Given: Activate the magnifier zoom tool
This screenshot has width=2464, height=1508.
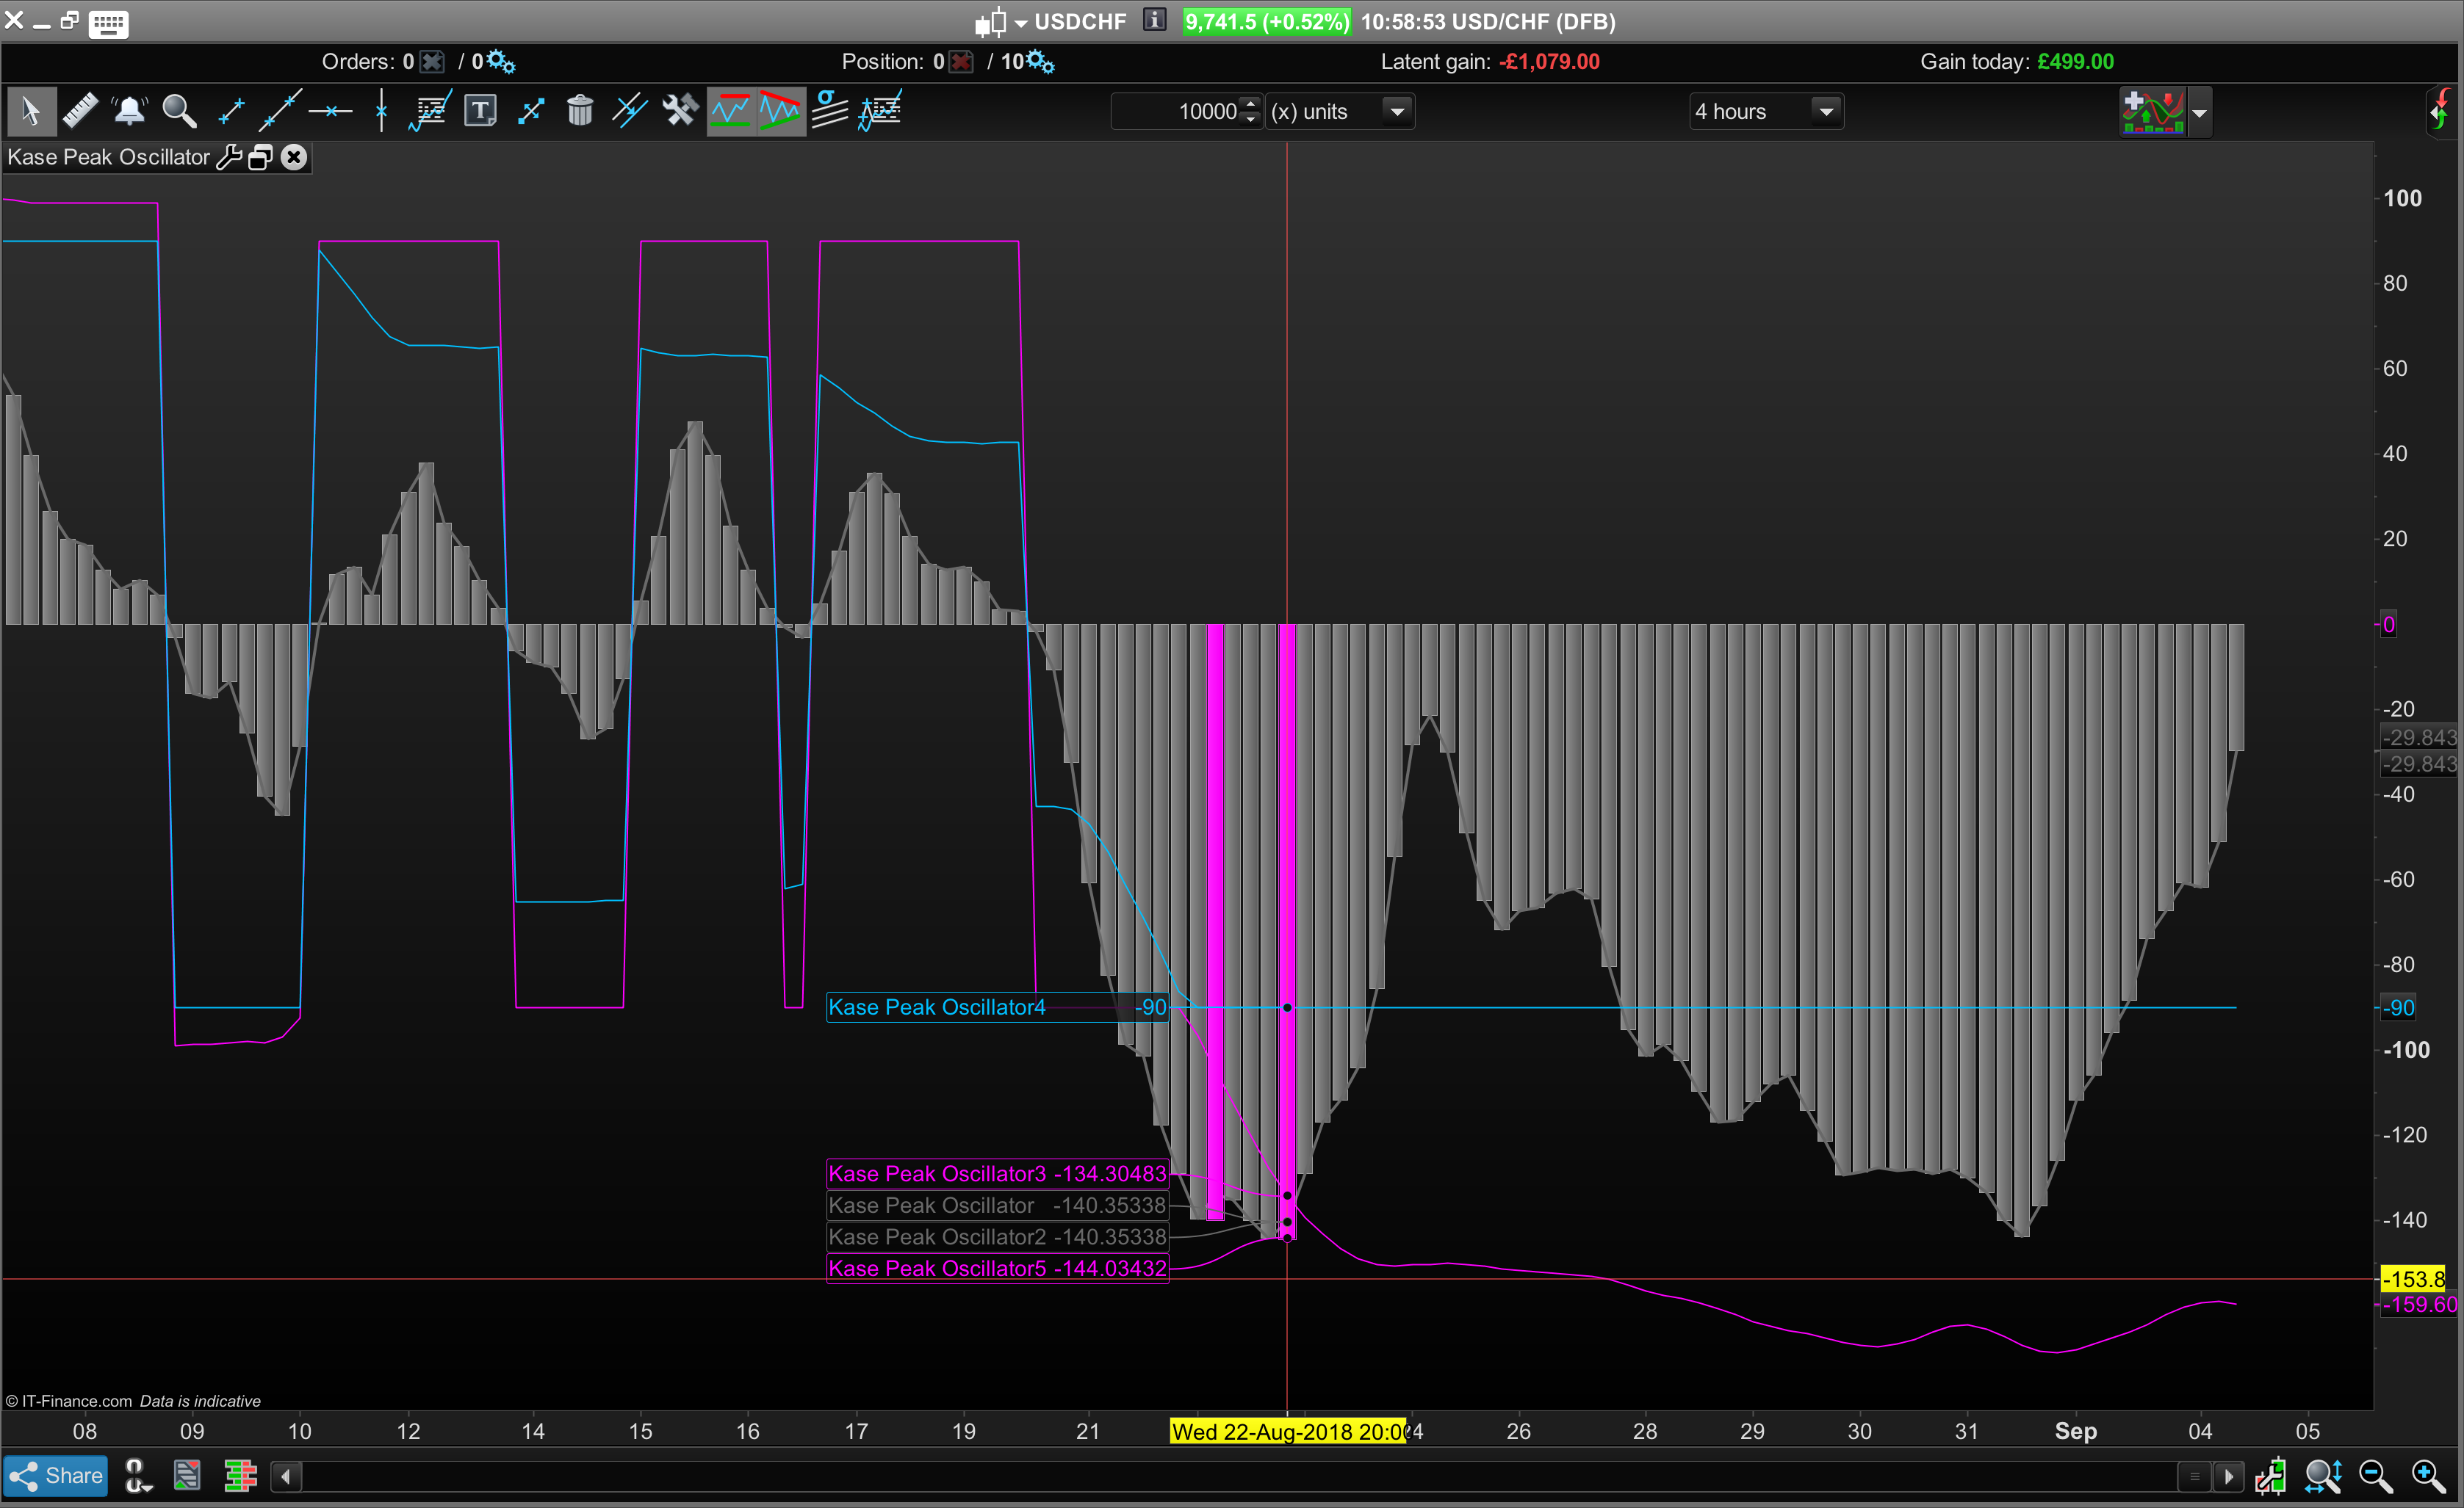Looking at the screenshot, I should pyautogui.click(x=180, y=111).
